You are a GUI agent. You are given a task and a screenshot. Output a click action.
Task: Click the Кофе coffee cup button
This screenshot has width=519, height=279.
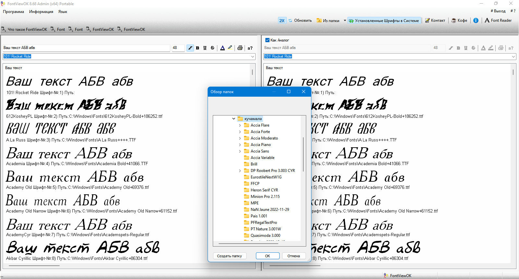459,20
